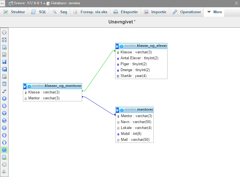Select the Navn : varchar(50) column
Image resolution: width=240 pixels, height=177 pixels.
[134, 122]
